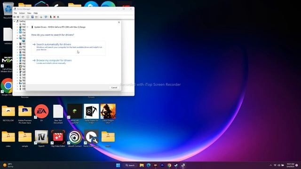Image resolution: width=301 pixels, height=169 pixels.
Task: Open the Windows Start menu
Action: coord(118,165)
